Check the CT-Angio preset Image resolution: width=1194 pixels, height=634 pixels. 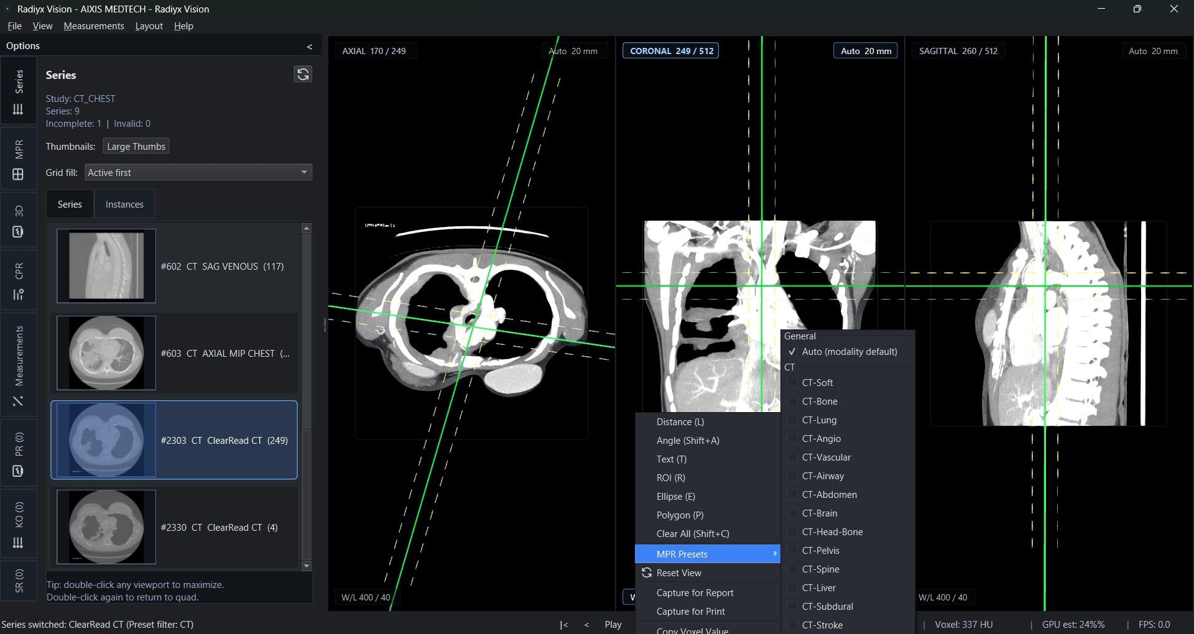coord(792,439)
